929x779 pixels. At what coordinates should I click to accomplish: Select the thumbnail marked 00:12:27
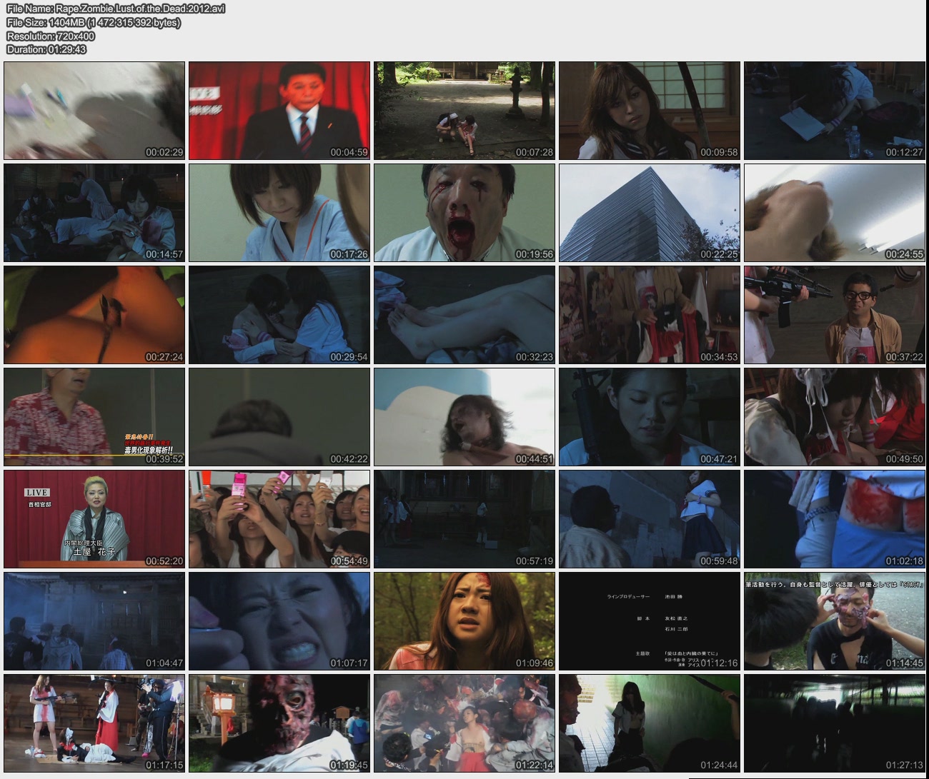834,110
